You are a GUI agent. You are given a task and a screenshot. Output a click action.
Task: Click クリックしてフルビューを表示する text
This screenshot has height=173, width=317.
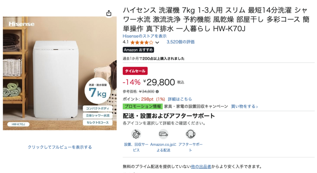coord(60,147)
